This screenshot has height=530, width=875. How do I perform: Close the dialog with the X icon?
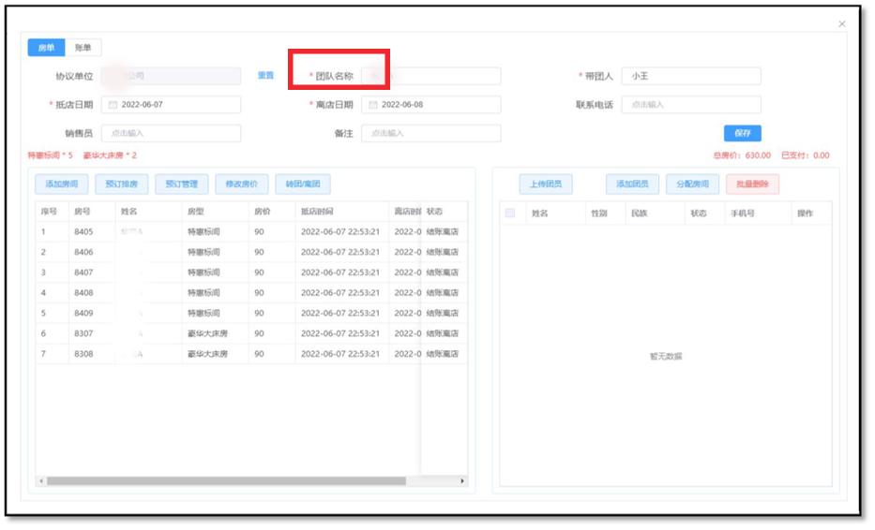pyautogui.click(x=841, y=24)
